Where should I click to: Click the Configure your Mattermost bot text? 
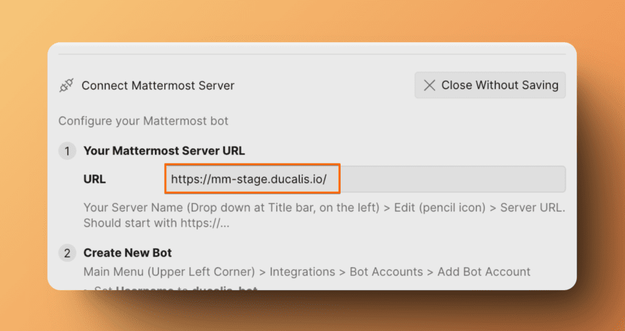pos(143,121)
